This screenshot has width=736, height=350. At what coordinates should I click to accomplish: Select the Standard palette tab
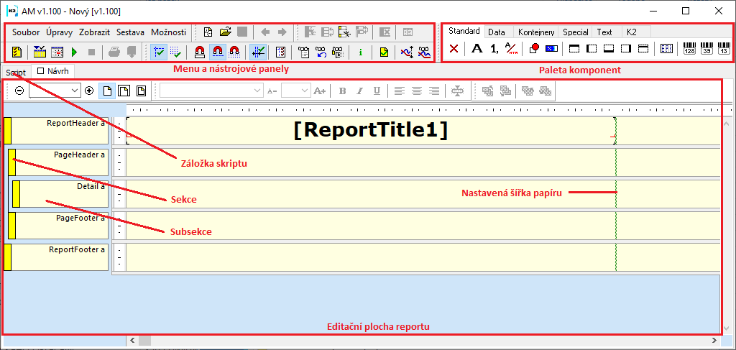(x=464, y=32)
